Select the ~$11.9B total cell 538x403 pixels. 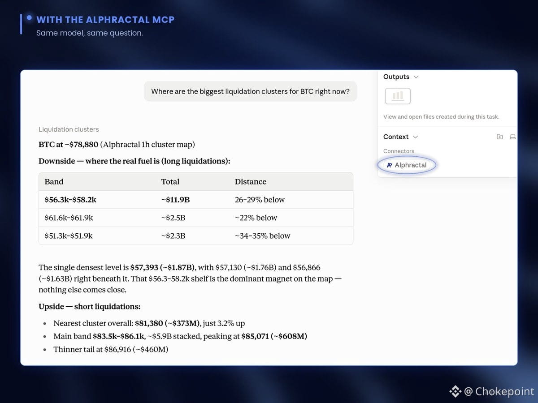pyautogui.click(x=175, y=200)
